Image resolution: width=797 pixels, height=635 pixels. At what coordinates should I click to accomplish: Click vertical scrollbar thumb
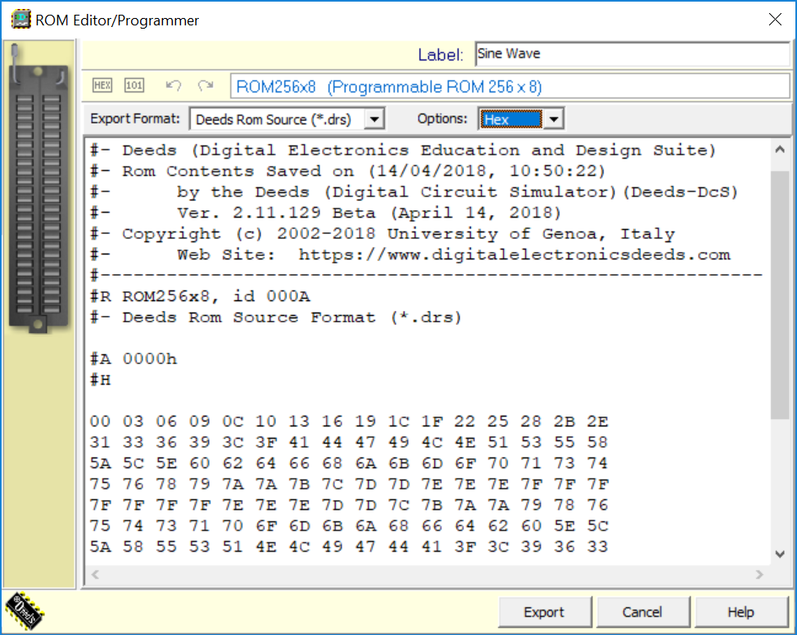click(x=779, y=295)
